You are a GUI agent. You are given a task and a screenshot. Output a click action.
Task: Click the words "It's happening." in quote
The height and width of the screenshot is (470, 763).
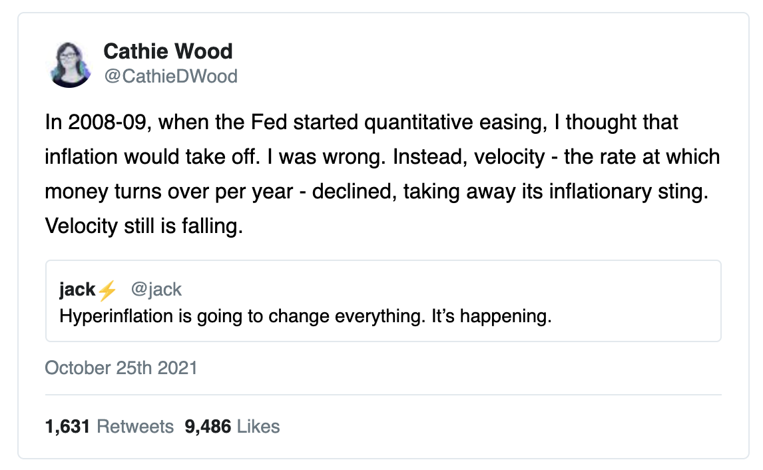[x=491, y=317]
